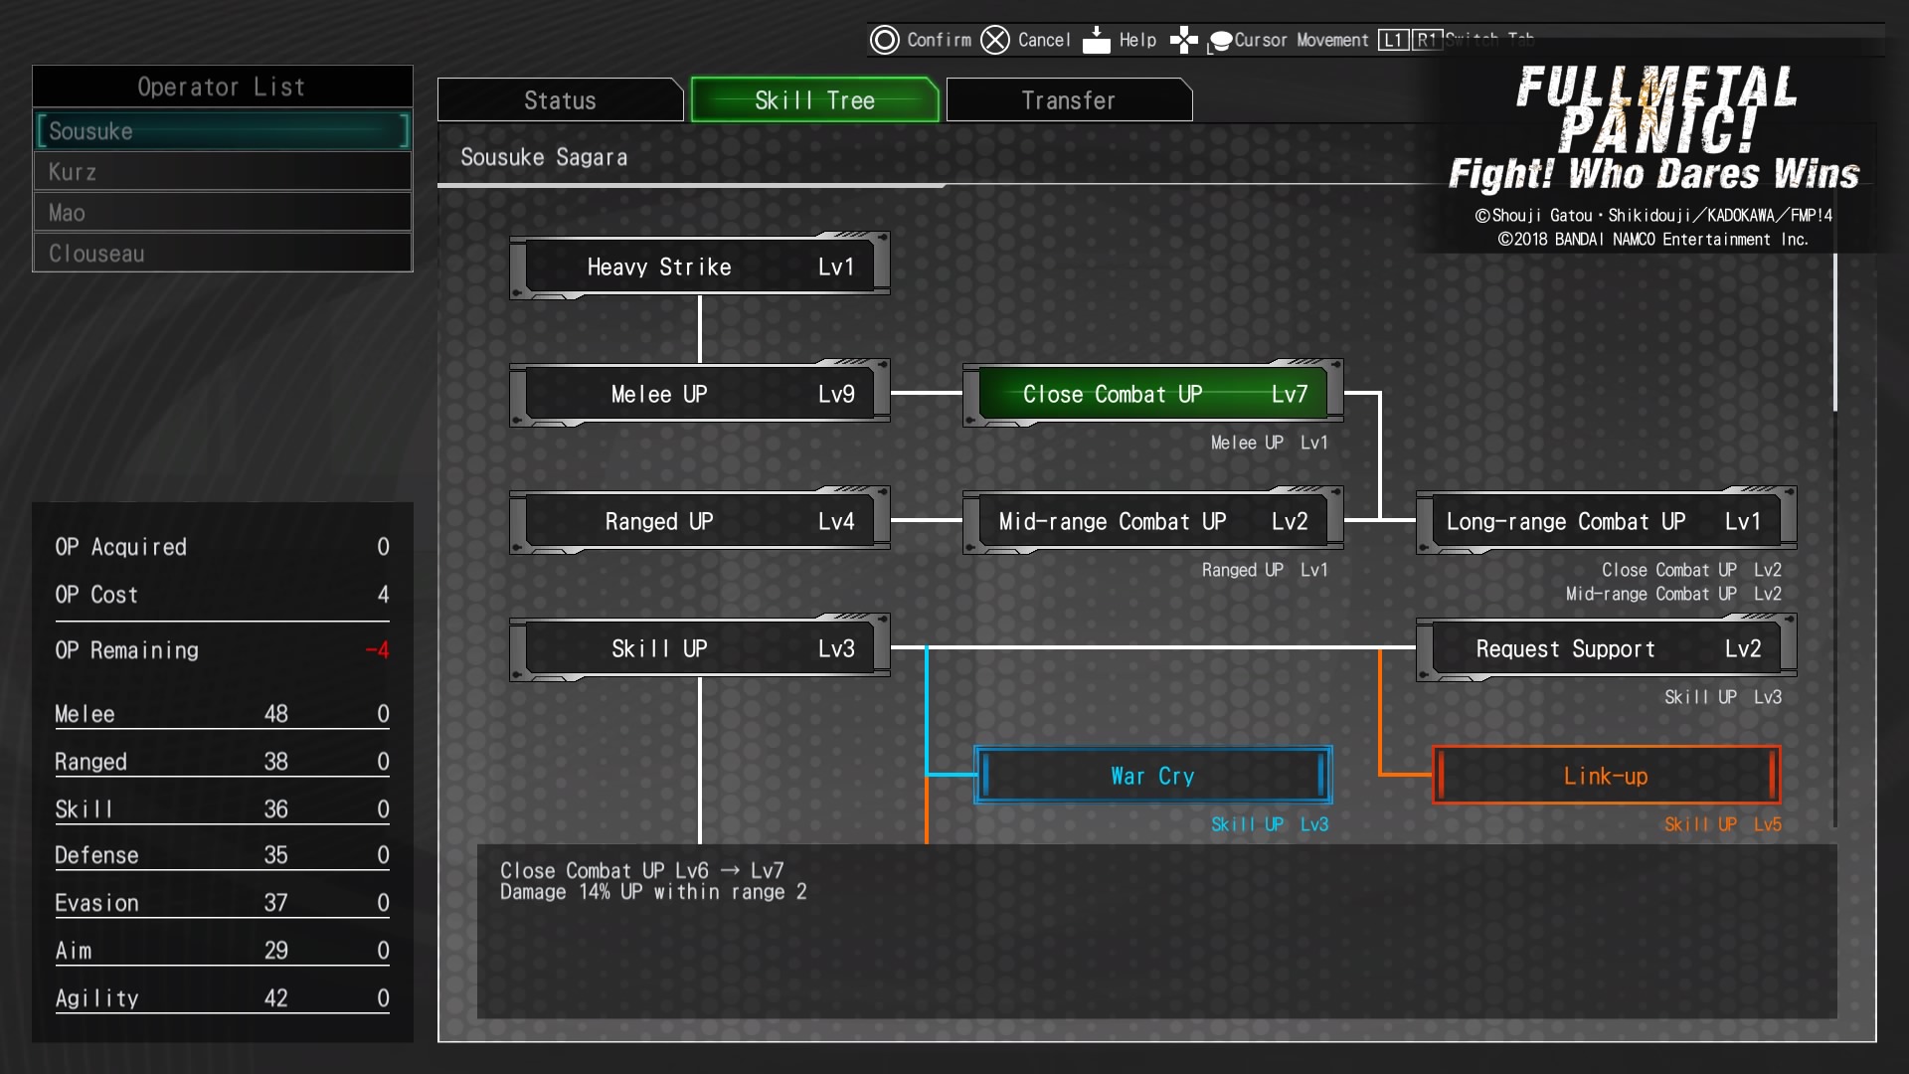
Task: Click the Skill stat 36 row
Action: (223, 809)
